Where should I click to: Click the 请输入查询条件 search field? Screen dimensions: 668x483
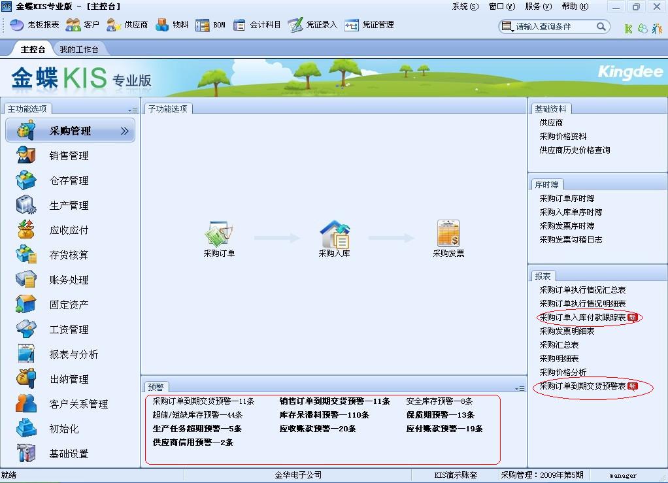click(554, 26)
